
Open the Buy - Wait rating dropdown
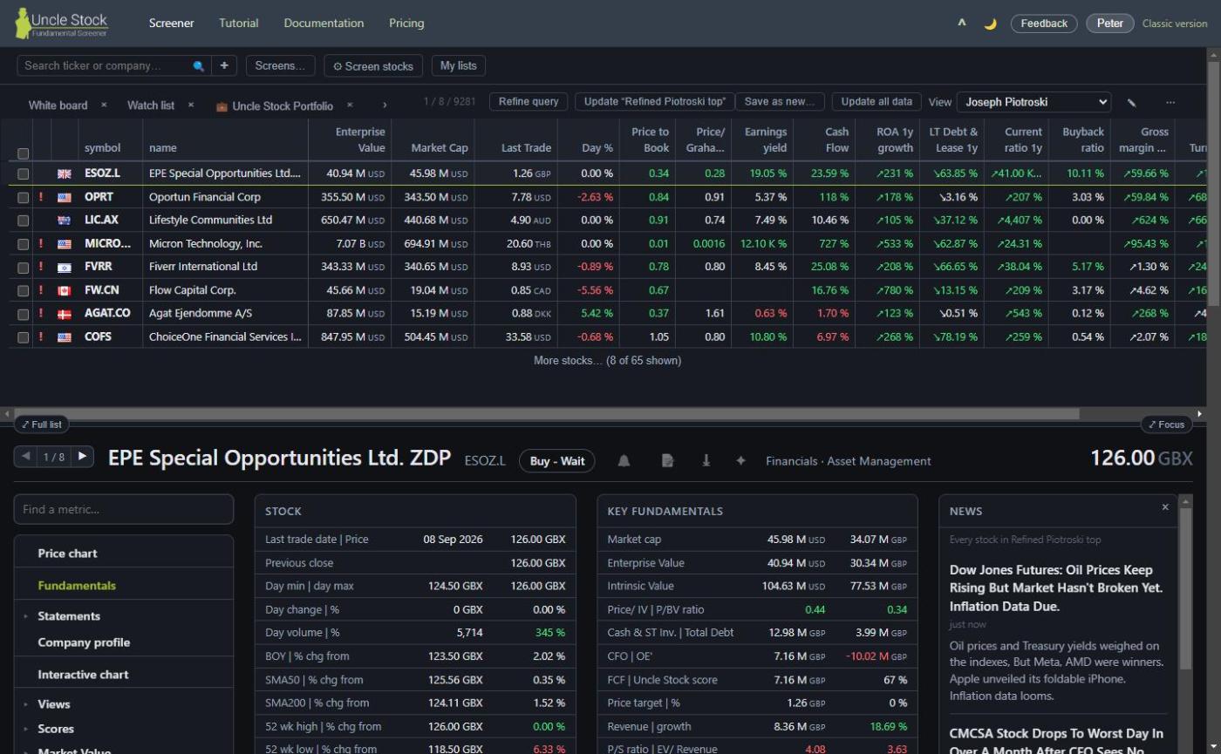pyautogui.click(x=556, y=461)
